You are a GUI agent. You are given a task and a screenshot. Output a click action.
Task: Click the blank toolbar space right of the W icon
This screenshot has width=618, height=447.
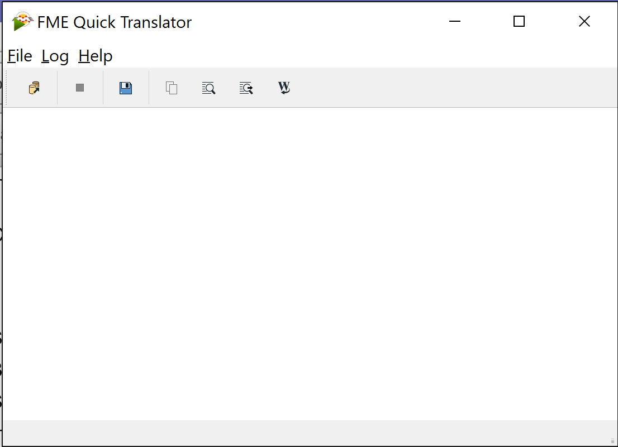pos(447,88)
